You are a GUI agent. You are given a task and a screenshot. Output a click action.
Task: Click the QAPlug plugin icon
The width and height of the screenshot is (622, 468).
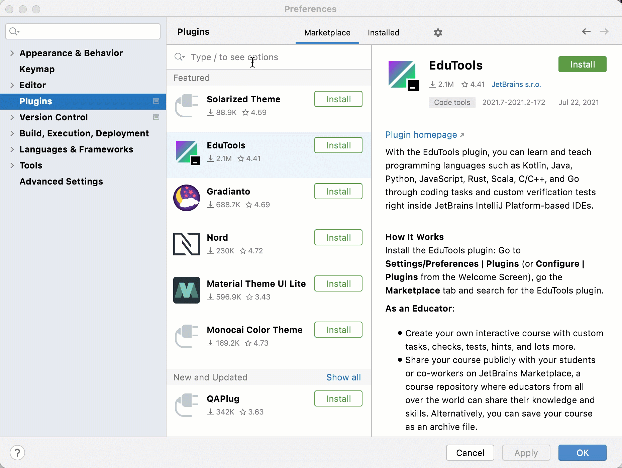pos(187,405)
